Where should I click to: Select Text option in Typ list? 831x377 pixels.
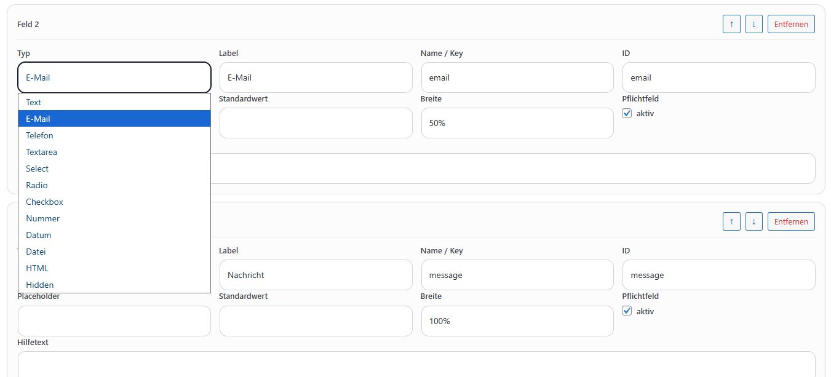[x=34, y=102]
